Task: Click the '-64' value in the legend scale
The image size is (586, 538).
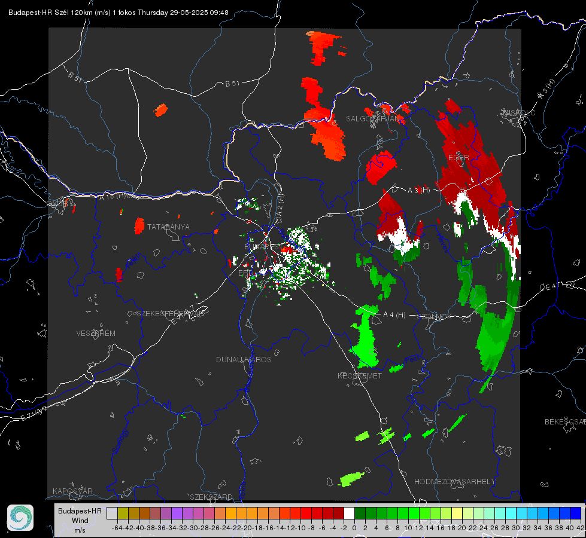Action: pyautogui.click(x=117, y=528)
